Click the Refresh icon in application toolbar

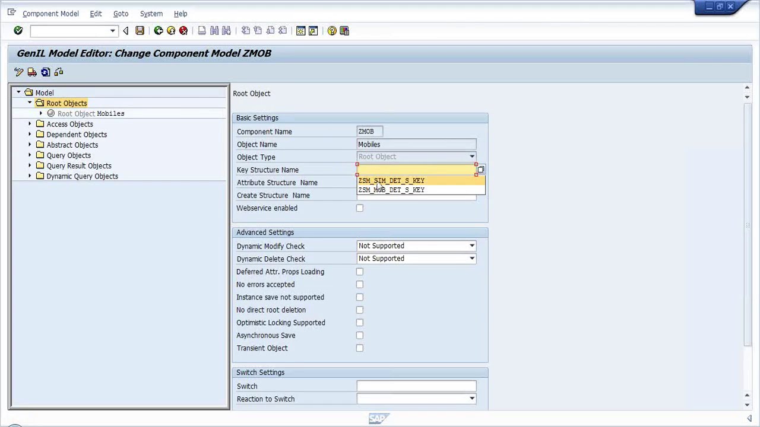[45, 72]
